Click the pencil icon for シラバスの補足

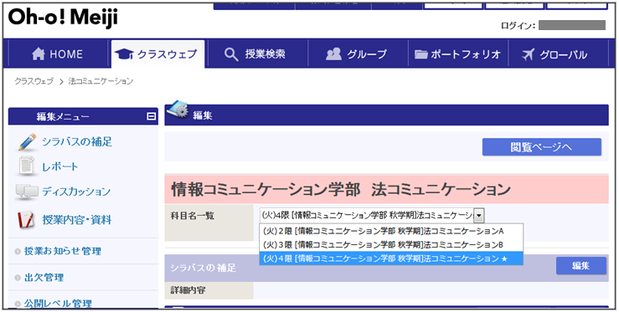coord(28,142)
